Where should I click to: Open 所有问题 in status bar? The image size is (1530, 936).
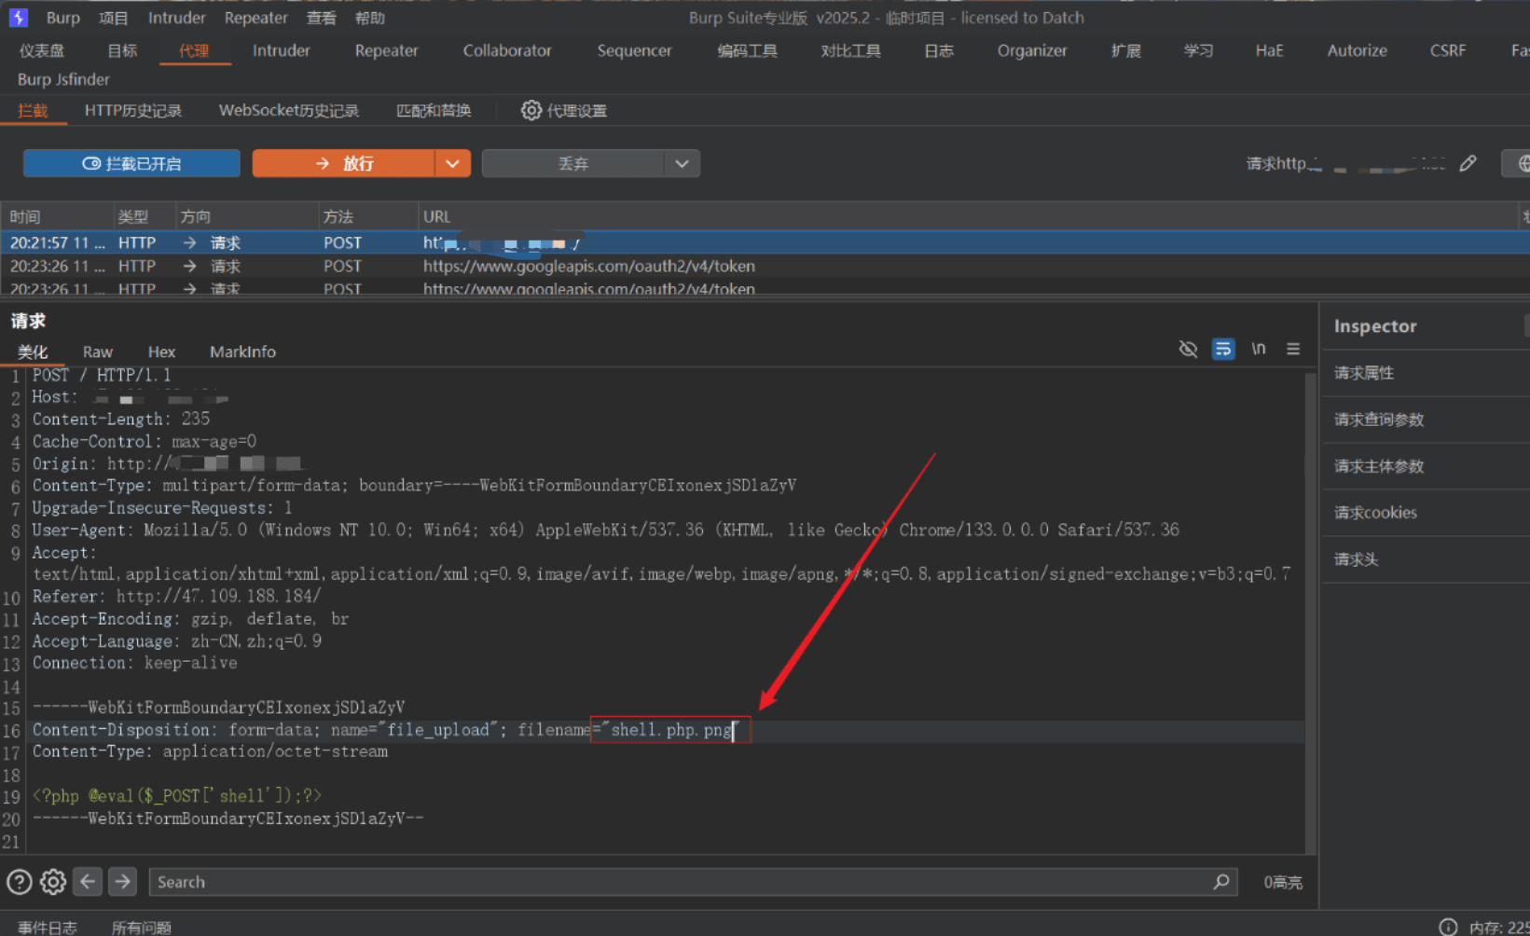(141, 928)
